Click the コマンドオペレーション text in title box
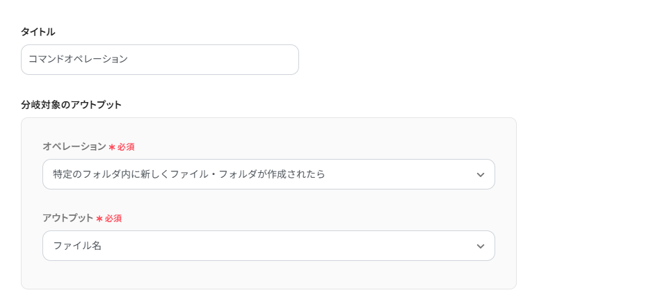 [x=78, y=60]
